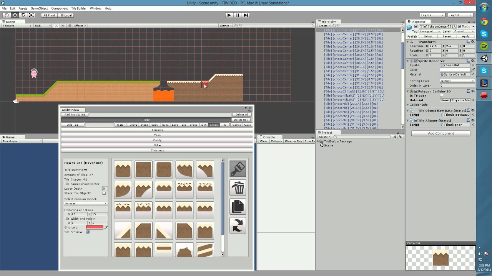Click the red Grid color swatch

coord(95,227)
